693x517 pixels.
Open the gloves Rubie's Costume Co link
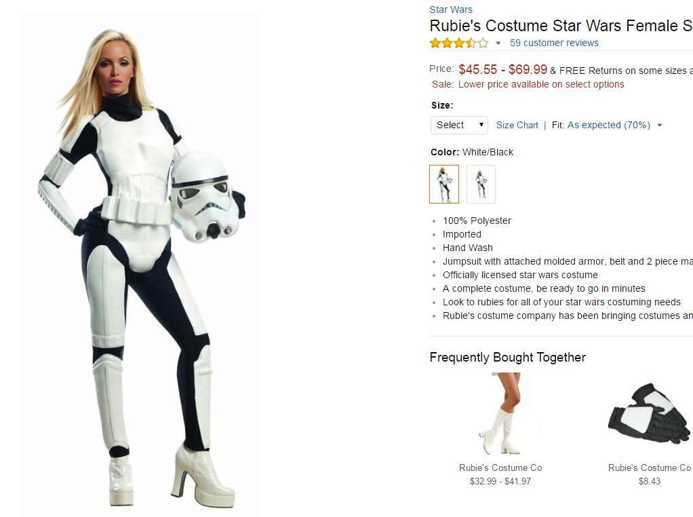click(x=649, y=467)
